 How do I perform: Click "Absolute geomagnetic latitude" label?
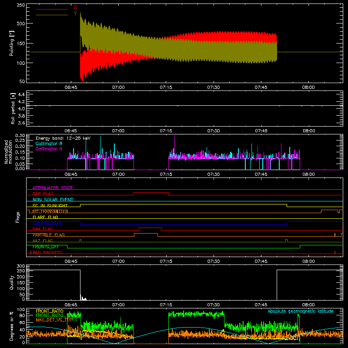(x=301, y=311)
